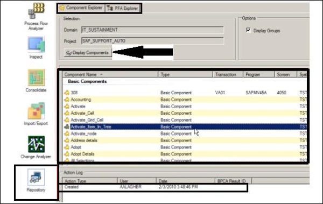Click the Display Components button
The width and height of the screenshot is (323, 204).
point(88,53)
